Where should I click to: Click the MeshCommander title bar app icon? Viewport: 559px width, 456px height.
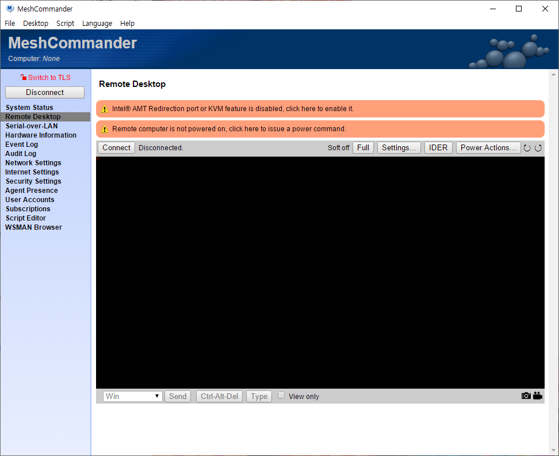(x=10, y=9)
